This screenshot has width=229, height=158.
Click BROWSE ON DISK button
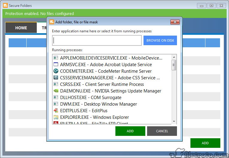click(x=160, y=40)
